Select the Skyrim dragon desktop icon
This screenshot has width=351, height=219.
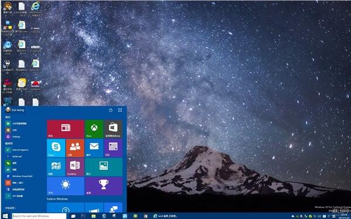pos(8,66)
